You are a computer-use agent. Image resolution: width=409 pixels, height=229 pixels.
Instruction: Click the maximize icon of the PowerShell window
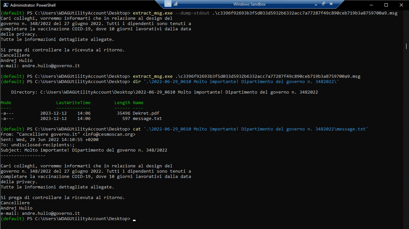386,5
